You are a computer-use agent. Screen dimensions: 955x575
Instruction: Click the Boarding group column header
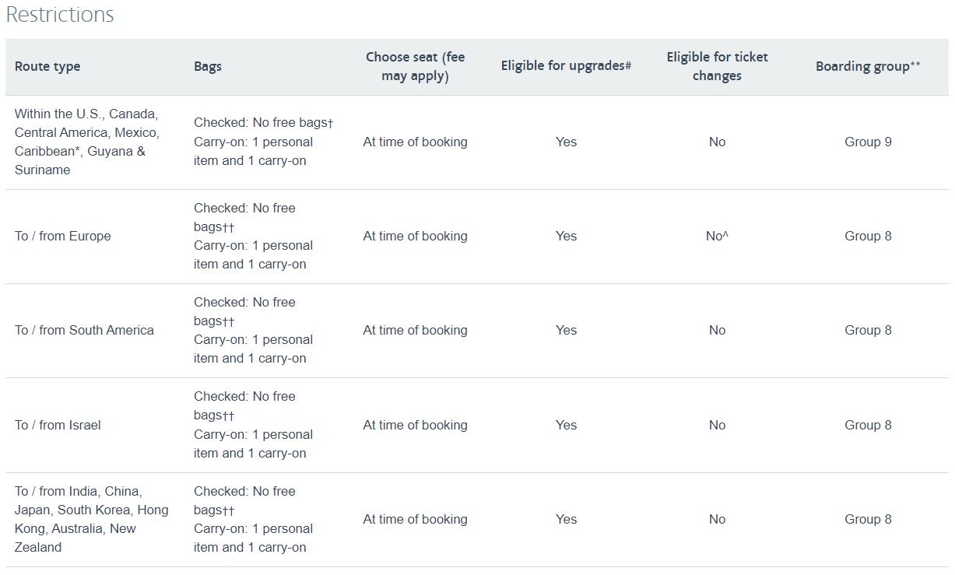868,67
